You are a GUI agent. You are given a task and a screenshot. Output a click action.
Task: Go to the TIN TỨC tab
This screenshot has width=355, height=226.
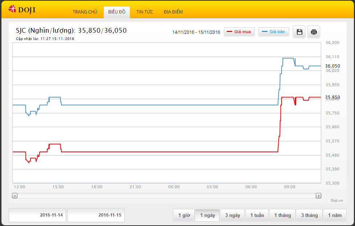[x=145, y=12]
